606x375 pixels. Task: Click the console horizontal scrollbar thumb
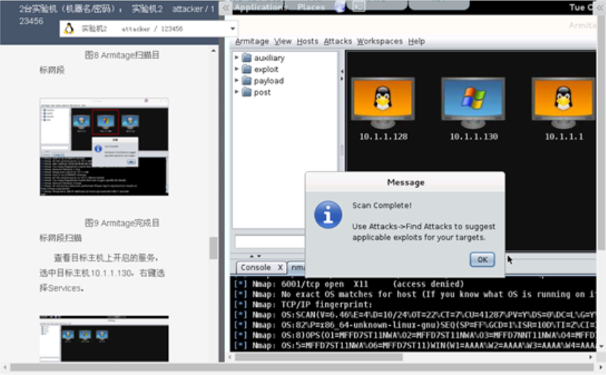pyautogui.click(x=319, y=357)
